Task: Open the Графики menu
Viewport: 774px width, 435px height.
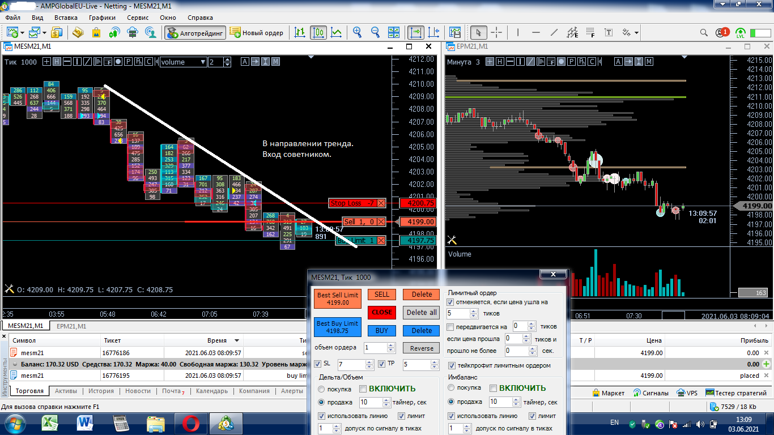Action: click(x=102, y=18)
